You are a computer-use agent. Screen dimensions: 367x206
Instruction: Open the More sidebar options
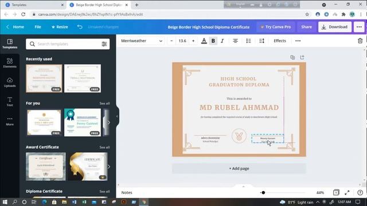pos(10,121)
